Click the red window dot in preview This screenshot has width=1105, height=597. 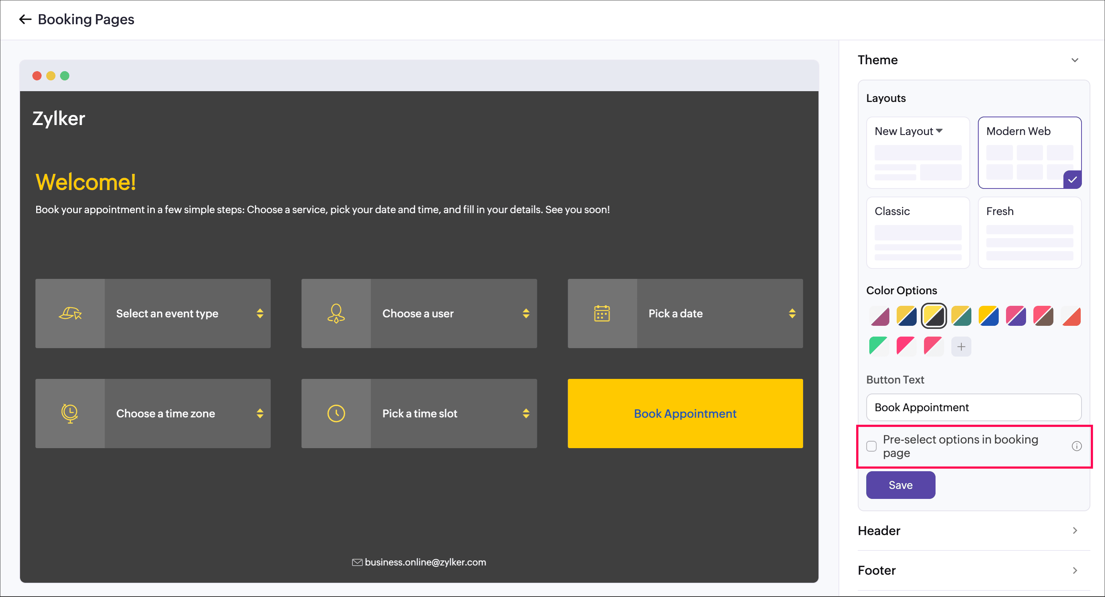(x=37, y=76)
